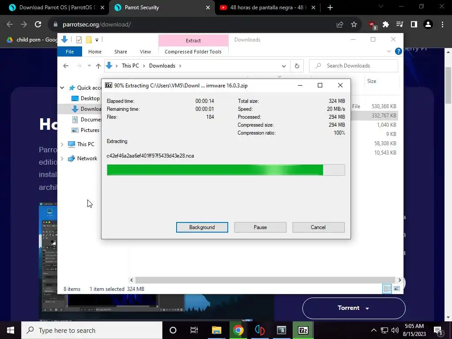Open the Home ribbon tab
This screenshot has height=339, width=452.
coord(95,52)
